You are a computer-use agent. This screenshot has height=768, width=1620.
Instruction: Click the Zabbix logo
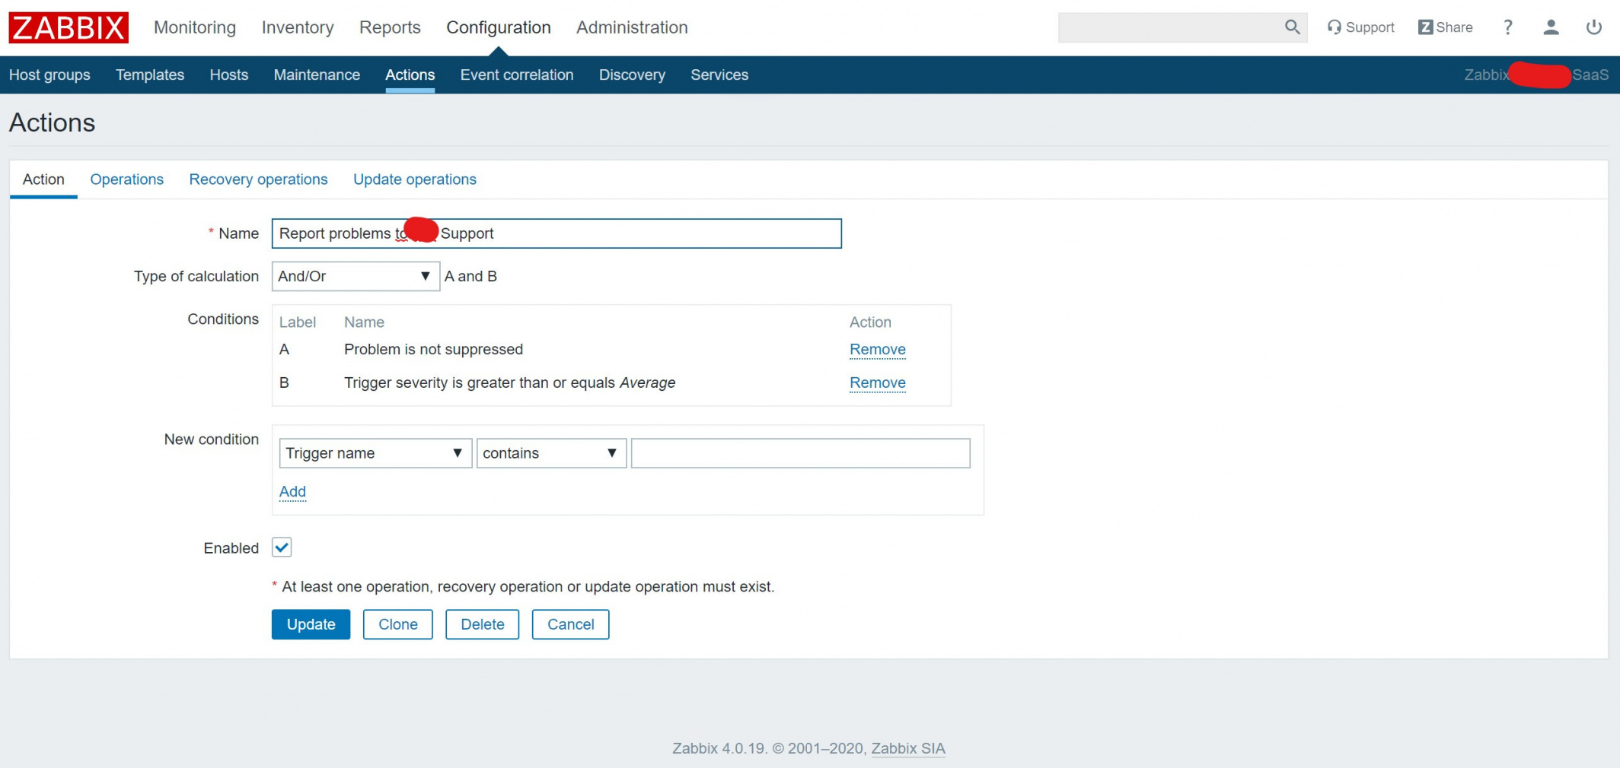point(69,27)
